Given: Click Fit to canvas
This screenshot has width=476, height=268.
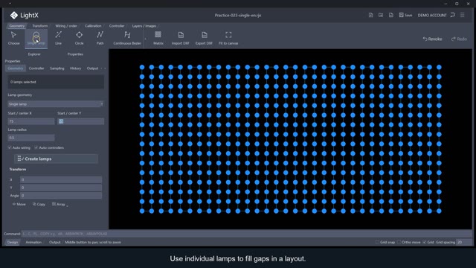Looking at the screenshot, I should click(x=228, y=38).
